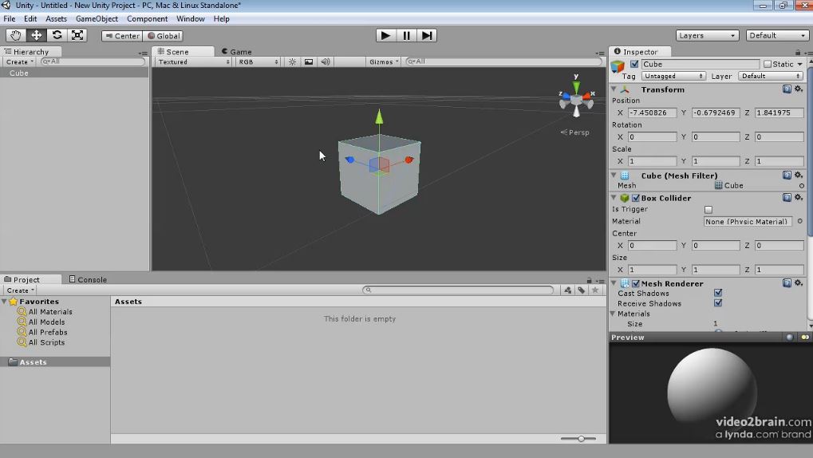The height and width of the screenshot is (458, 813).
Task: Select All Scripts in Favorites
Action: 46,342
